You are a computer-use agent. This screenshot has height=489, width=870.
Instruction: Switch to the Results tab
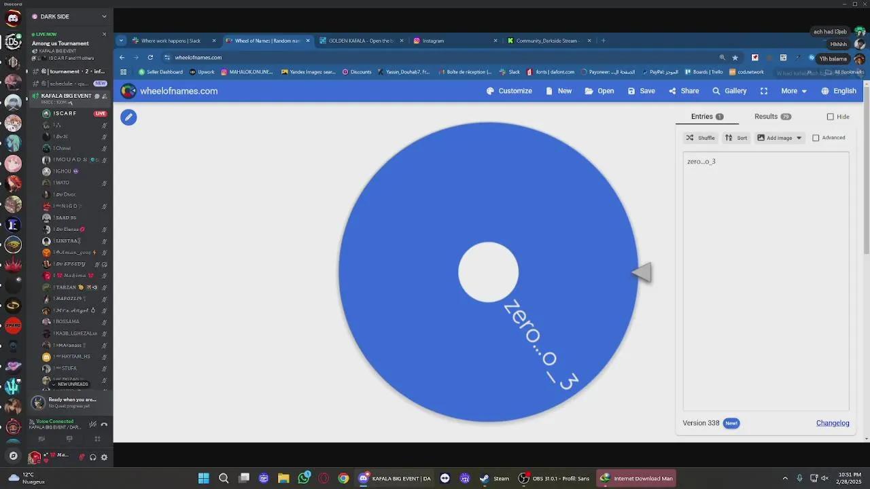coord(773,117)
